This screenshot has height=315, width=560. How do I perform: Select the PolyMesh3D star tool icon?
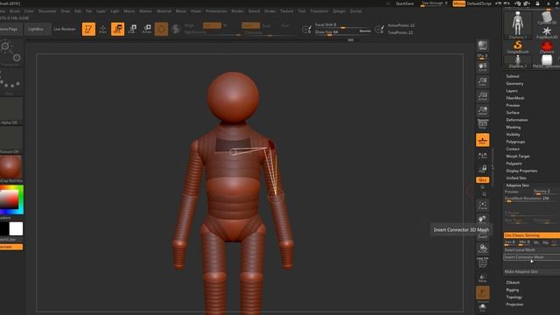tap(546, 32)
